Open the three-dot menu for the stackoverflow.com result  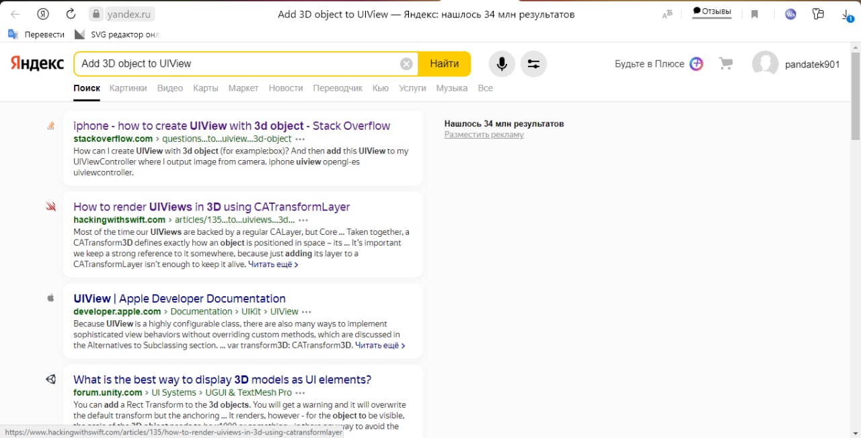coord(300,139)
